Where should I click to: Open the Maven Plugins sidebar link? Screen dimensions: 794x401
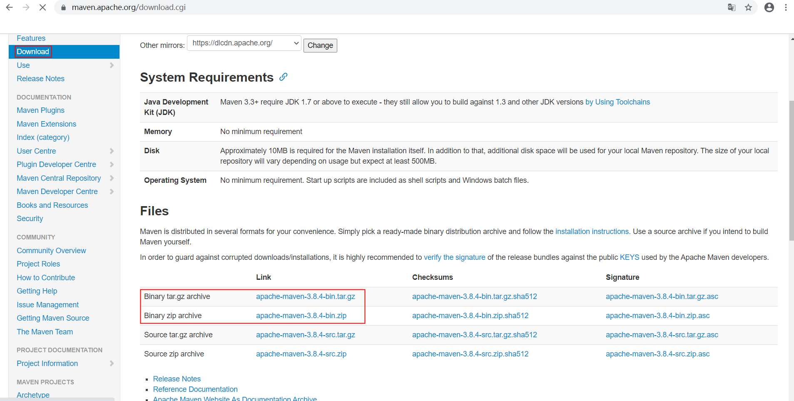40,110
